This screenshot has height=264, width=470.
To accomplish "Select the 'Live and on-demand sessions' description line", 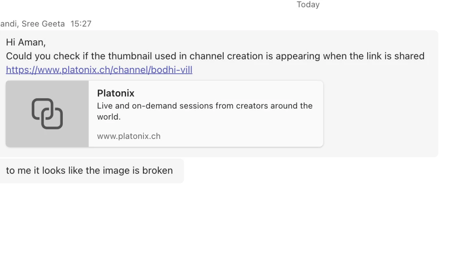I will coord(205,106).
